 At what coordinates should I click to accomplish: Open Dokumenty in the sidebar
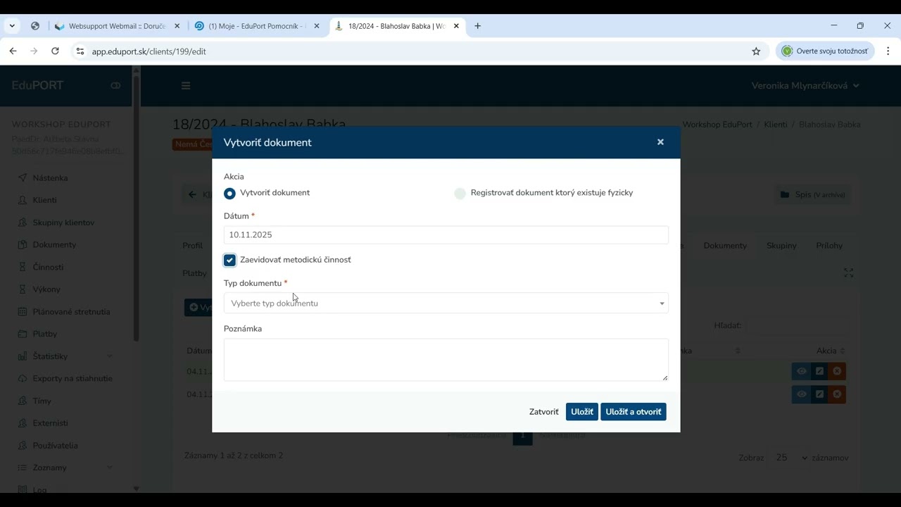pos(54,245)
